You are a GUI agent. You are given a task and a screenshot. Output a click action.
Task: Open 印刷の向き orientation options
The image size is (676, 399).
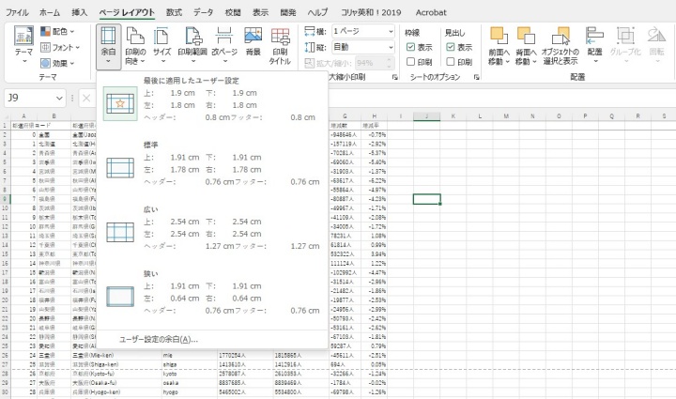(x=135, y=46)
